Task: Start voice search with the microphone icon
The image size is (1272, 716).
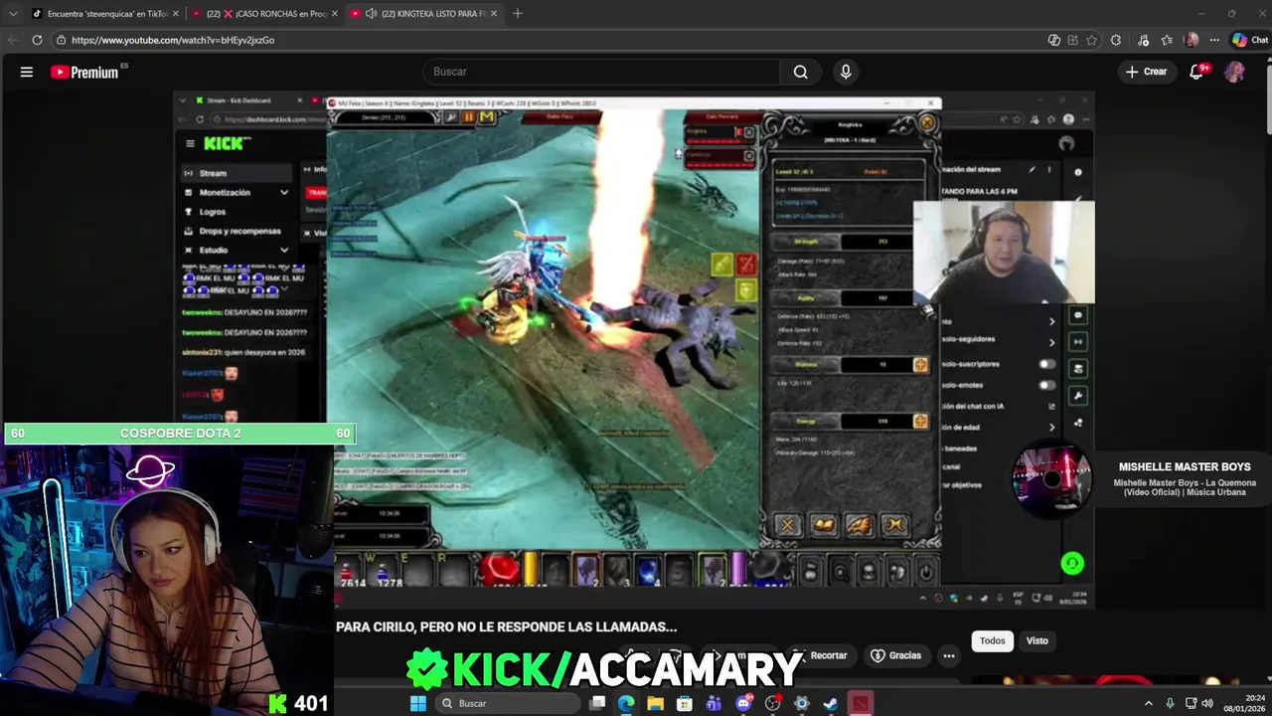Action: pyautogui.click(x=846, y=72)
